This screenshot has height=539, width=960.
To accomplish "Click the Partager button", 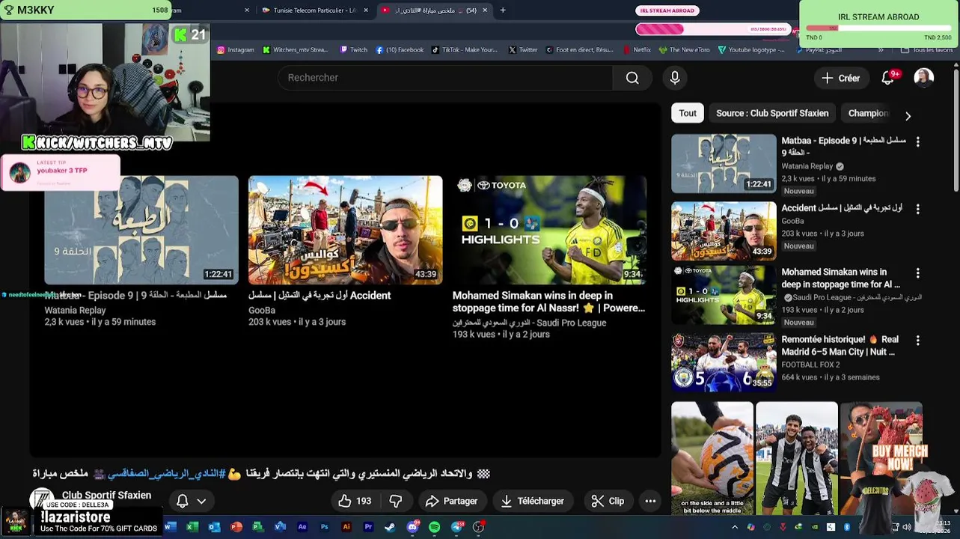I will (451, 501).
